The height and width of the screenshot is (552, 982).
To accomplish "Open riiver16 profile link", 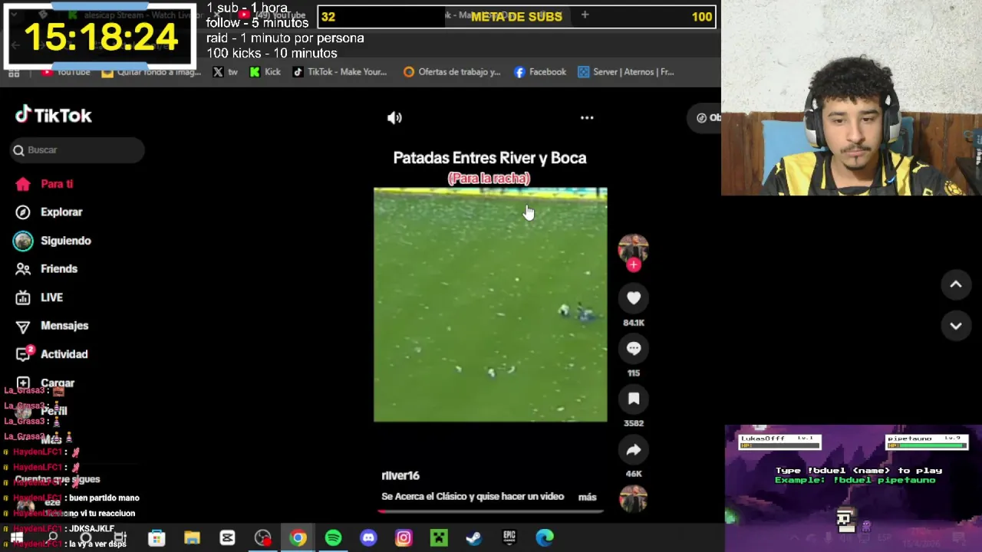I will (400, 475).
